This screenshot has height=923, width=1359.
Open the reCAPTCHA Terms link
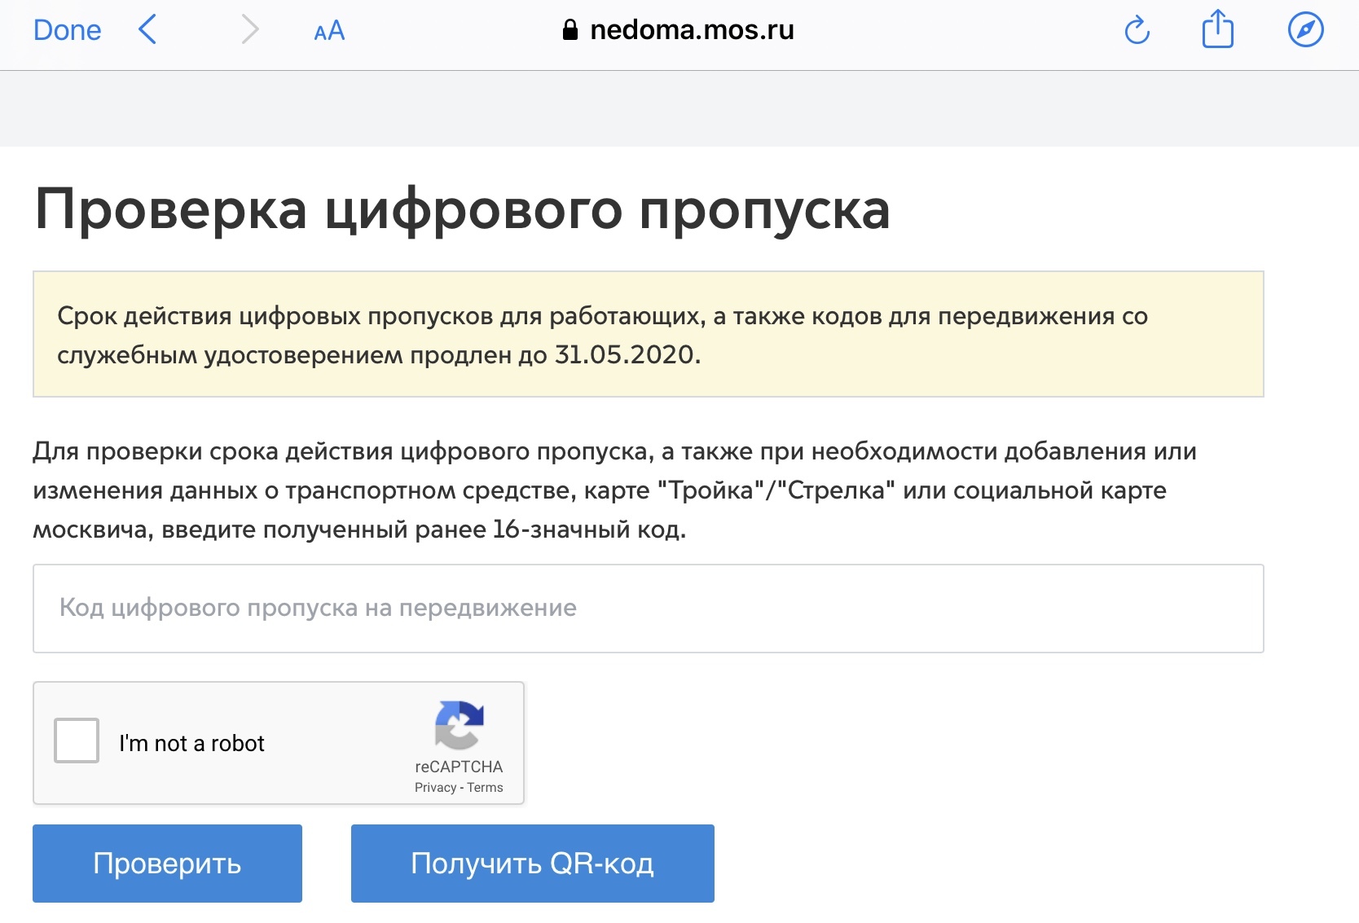(x=485, y=788)
